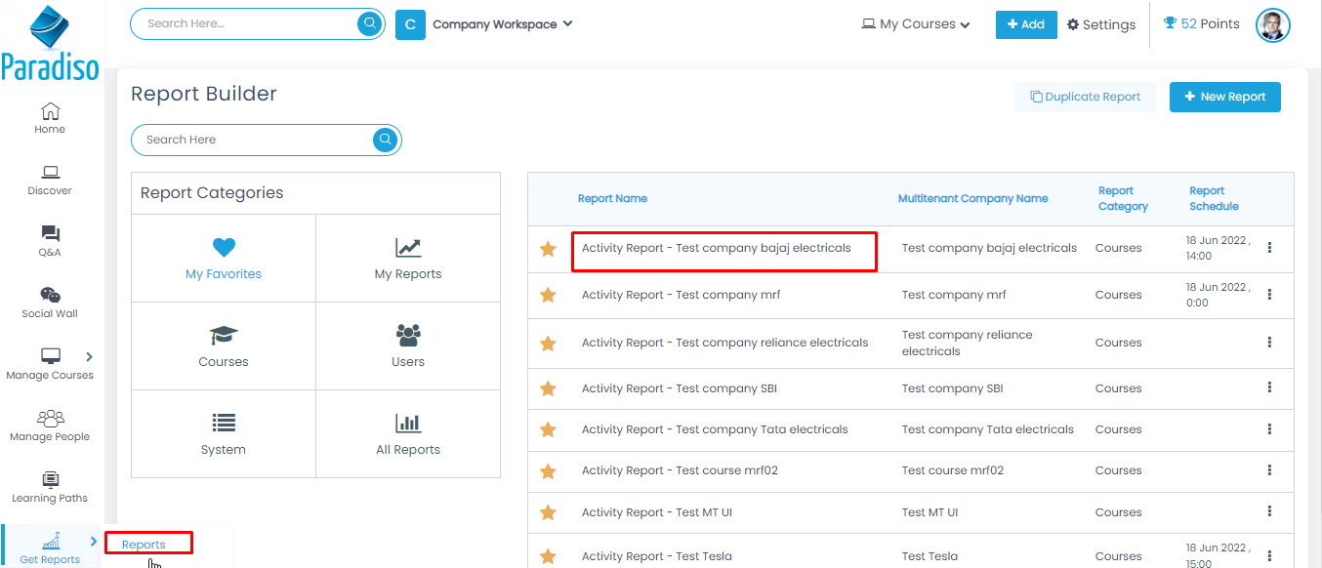Click the Home icon in sidebar
This screenshot has height=568, width=1322.
click(50, 111)
